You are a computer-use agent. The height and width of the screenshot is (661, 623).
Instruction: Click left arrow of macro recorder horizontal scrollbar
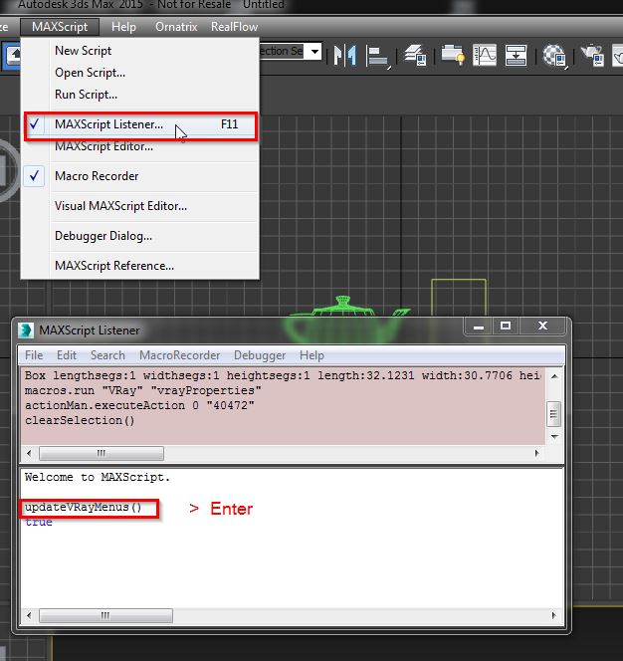[x=29, y=454]
